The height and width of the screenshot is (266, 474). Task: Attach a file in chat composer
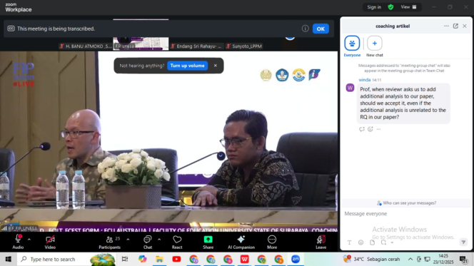pos(372,242)
